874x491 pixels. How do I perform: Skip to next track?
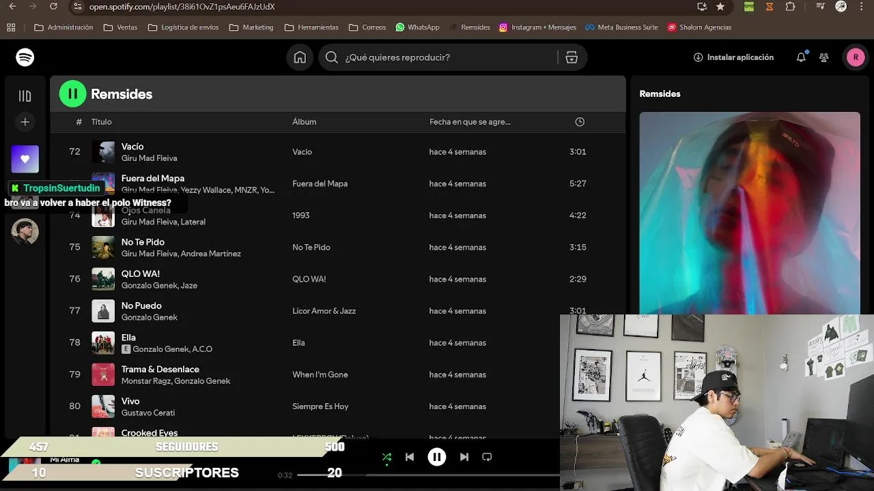tap(464, 457)
